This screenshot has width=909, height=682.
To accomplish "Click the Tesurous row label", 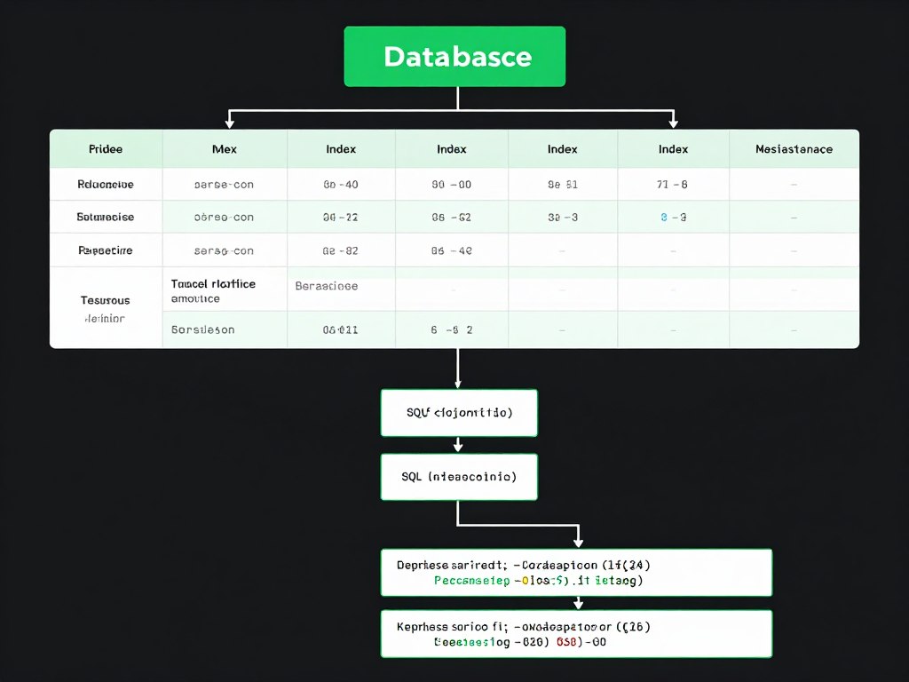I will coord(106,300).
